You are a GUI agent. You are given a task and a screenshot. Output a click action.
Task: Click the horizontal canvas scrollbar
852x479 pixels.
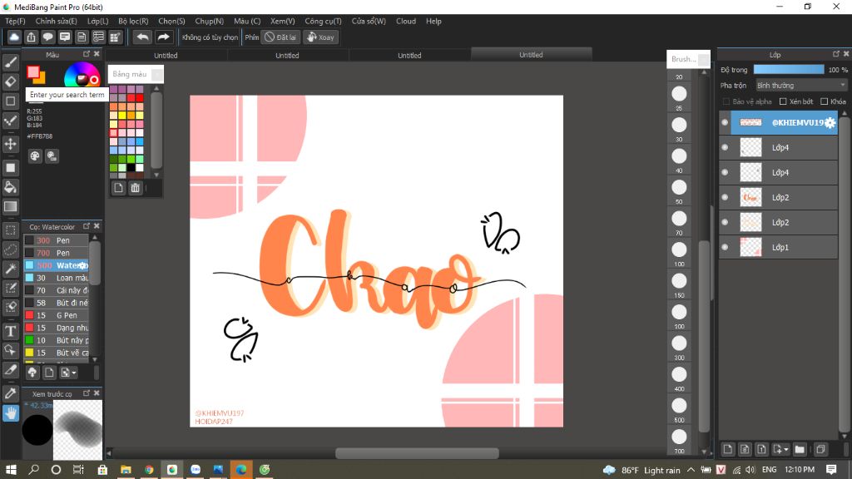[417, 453]
